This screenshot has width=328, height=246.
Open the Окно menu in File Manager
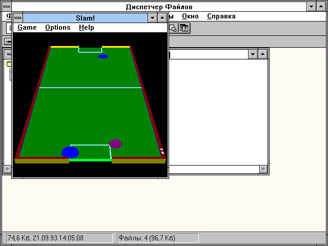[190, 16]
